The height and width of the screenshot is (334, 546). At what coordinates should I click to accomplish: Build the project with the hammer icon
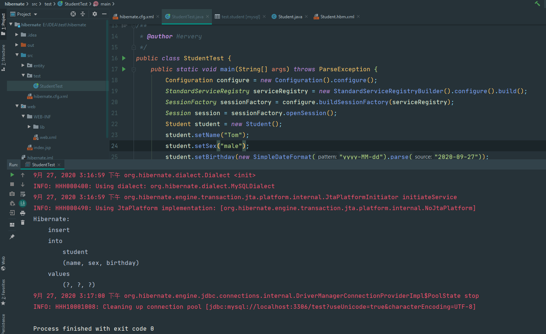pyautogui.click(x=537, y=4)
